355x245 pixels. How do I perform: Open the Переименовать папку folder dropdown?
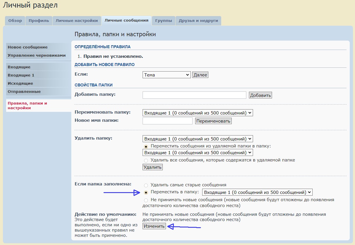(198, 113)
